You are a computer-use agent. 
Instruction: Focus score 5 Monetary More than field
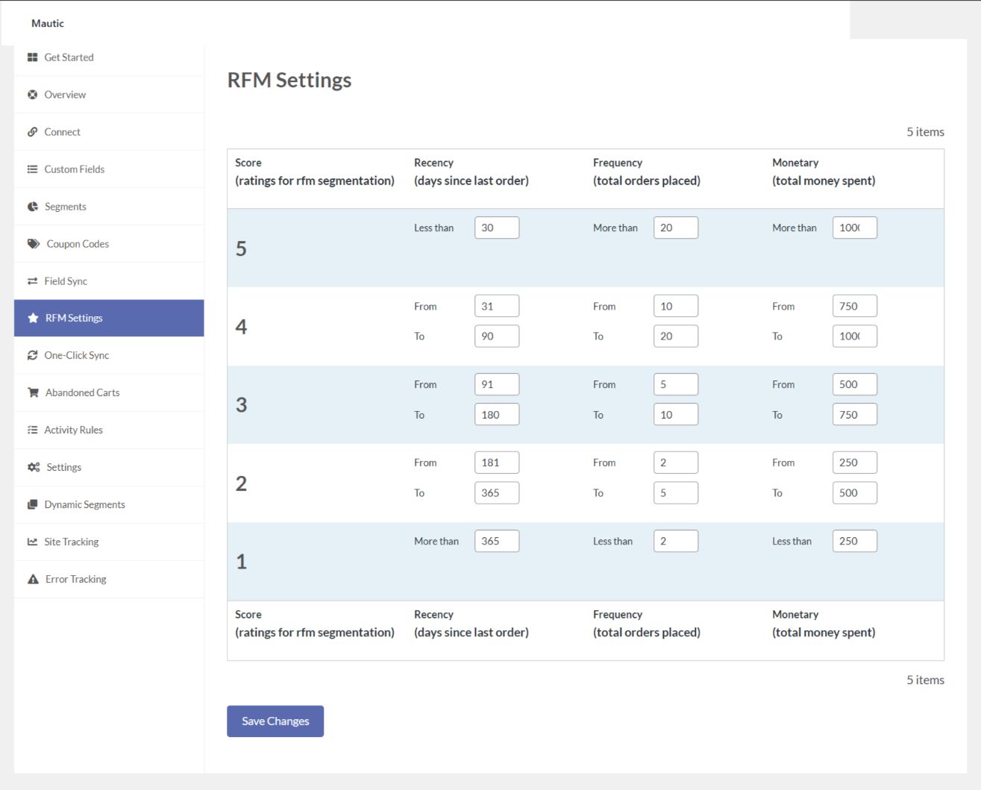(x=855, y=228)
